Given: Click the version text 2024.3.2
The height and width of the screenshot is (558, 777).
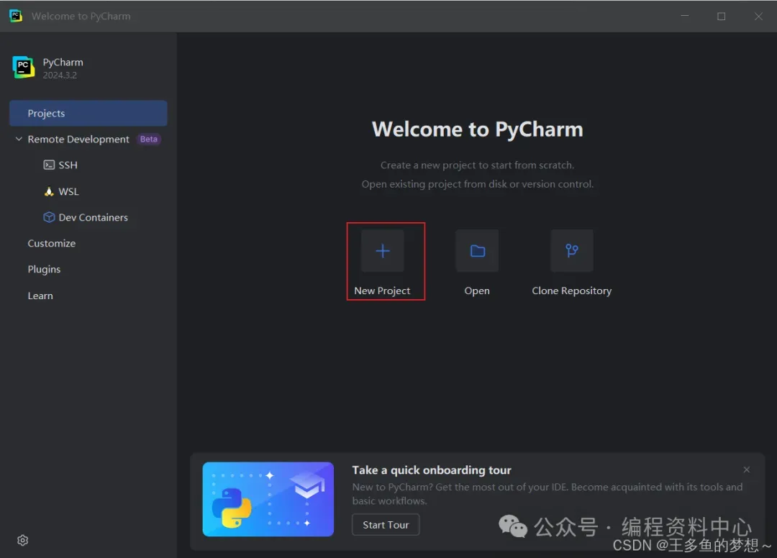Looking at the screenshot, I should click(60, 76).
